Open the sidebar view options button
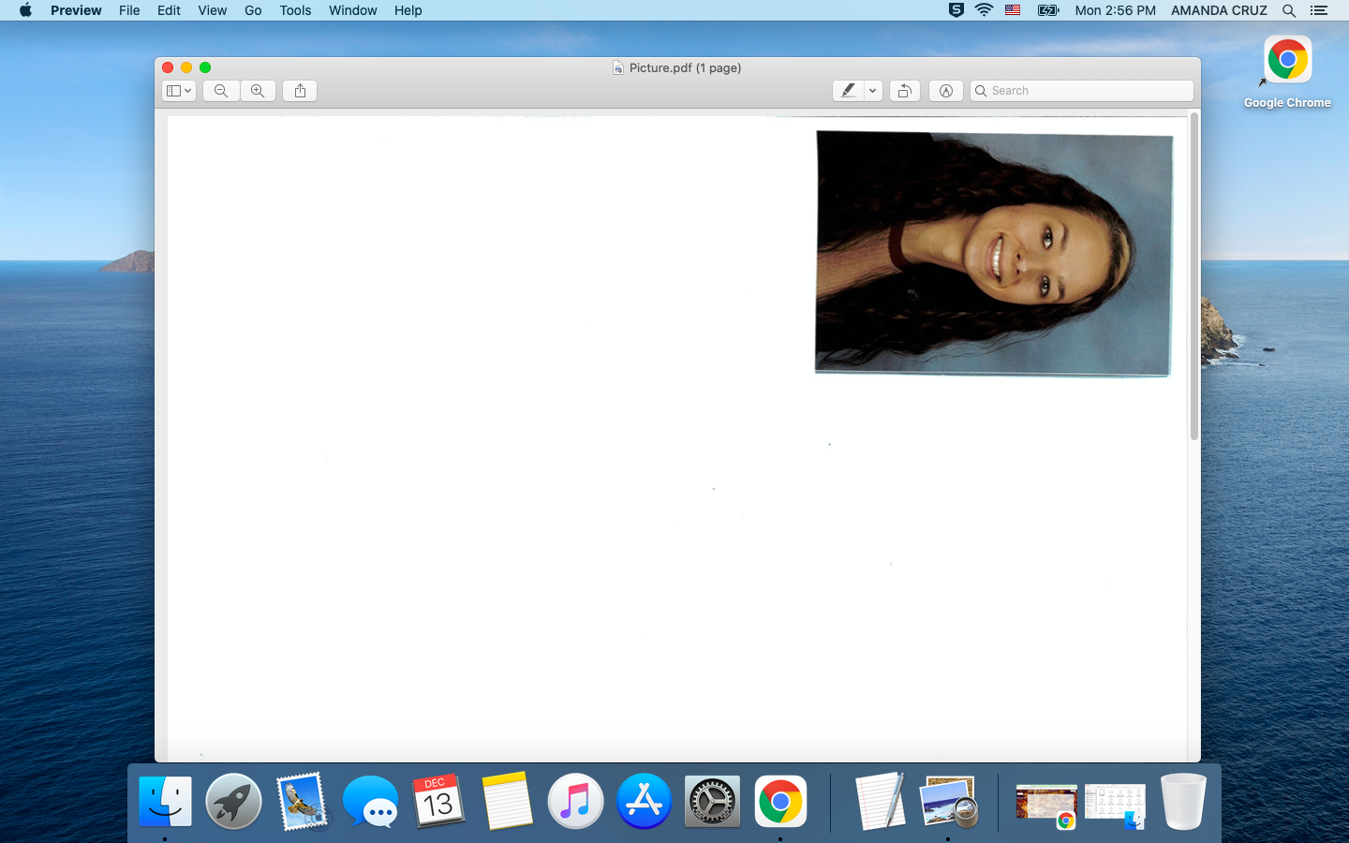This screenshot has height=843, width=1349. click(179, 91)
